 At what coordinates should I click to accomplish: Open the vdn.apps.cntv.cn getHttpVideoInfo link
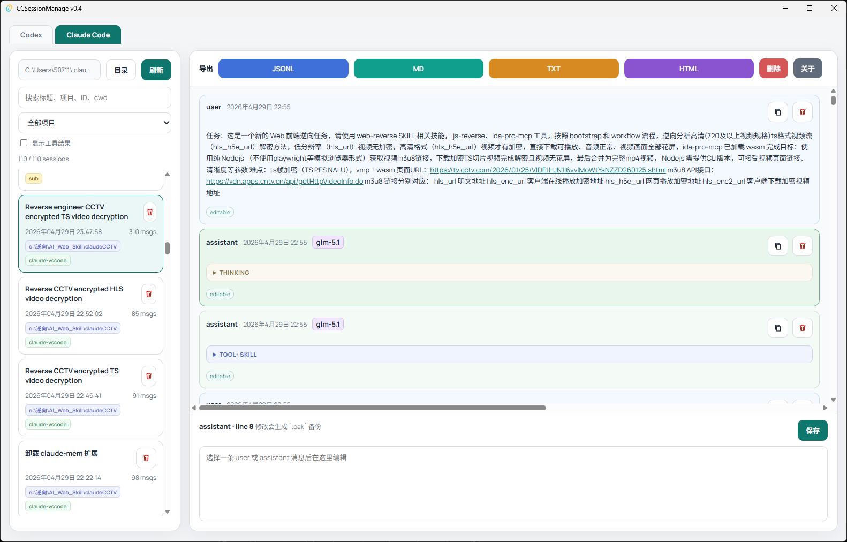285,181
